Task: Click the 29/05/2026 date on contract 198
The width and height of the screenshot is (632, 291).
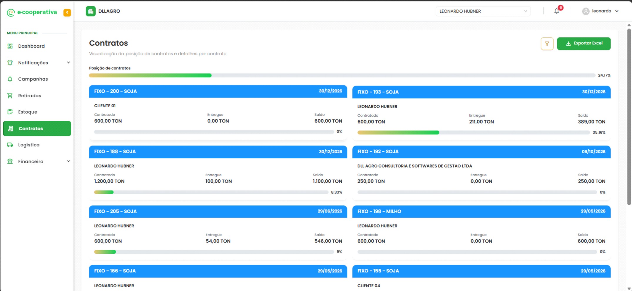Action: coord(593,211)
